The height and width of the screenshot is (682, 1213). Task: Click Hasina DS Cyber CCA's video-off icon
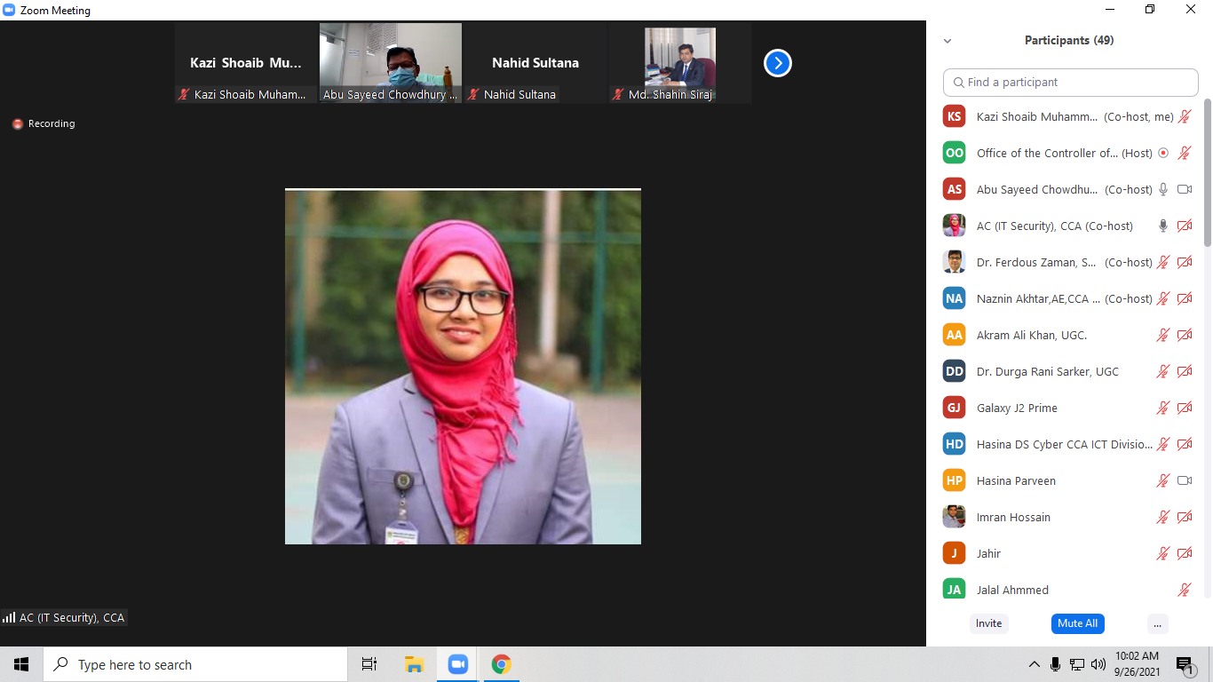(1184, 444)
